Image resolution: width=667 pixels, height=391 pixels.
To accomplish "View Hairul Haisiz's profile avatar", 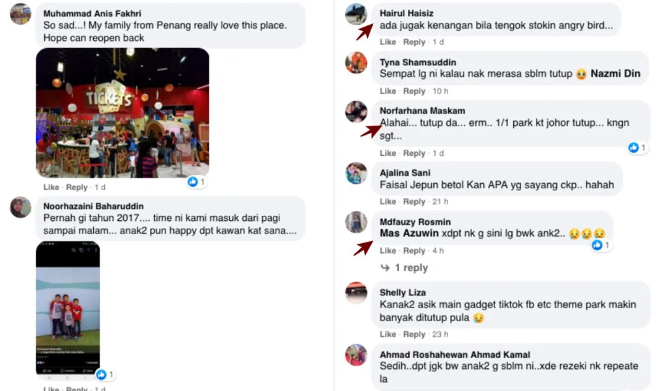I will pyautogui.click(x=356, y=14).
